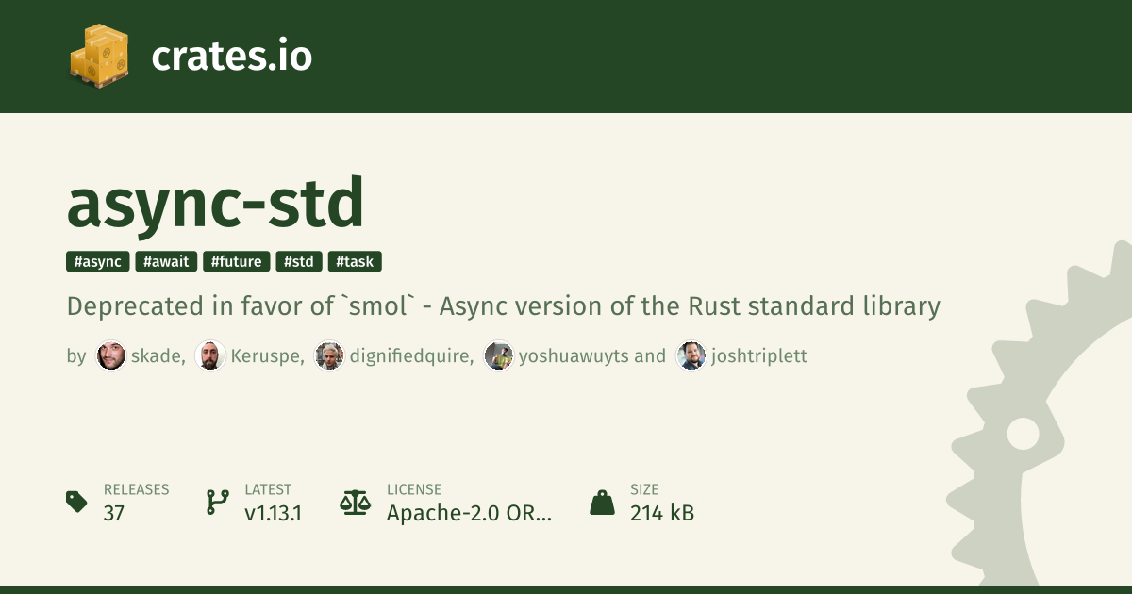
Task: Open the joshtriplett author name link
Action: [x=759, y=356]
